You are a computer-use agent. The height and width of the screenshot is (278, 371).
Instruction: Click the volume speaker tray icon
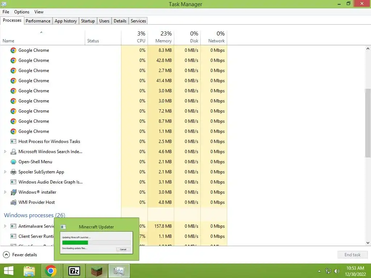point(337,271)
